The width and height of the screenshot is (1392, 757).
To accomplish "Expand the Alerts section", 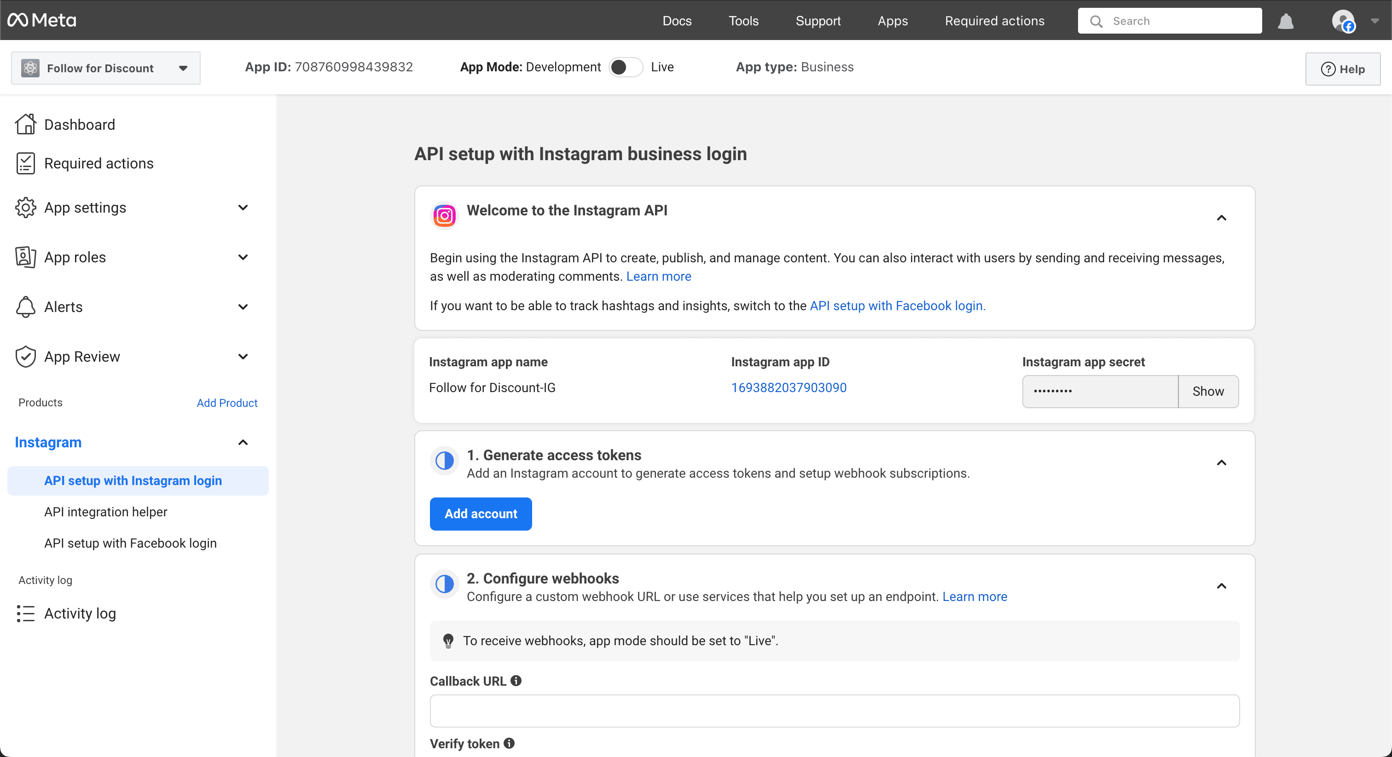I will (x=243, y=307).
